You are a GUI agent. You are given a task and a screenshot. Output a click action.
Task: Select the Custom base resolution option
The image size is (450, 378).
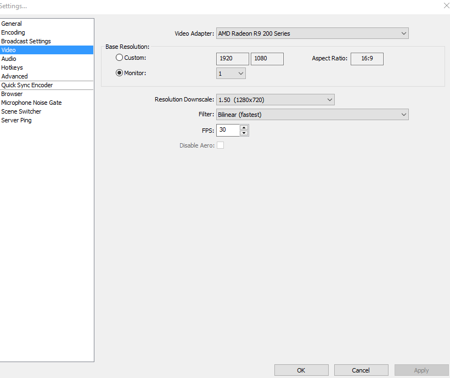point(119,57)
